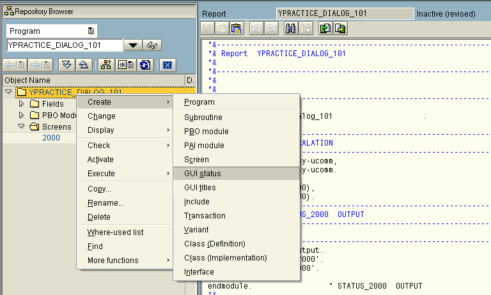Click the Object Name column header
Screen dimensions: 491x295
click(x=27, y=80)
